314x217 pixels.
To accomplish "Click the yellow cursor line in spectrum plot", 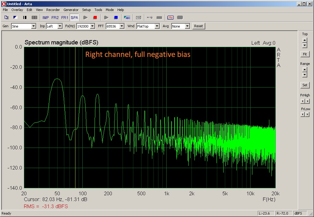I will coord(75,118).
